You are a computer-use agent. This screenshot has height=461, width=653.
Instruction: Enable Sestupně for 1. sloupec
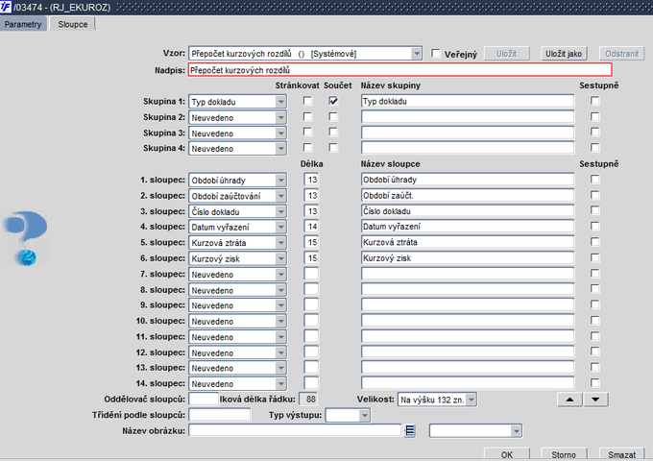[x=595, y=180]
